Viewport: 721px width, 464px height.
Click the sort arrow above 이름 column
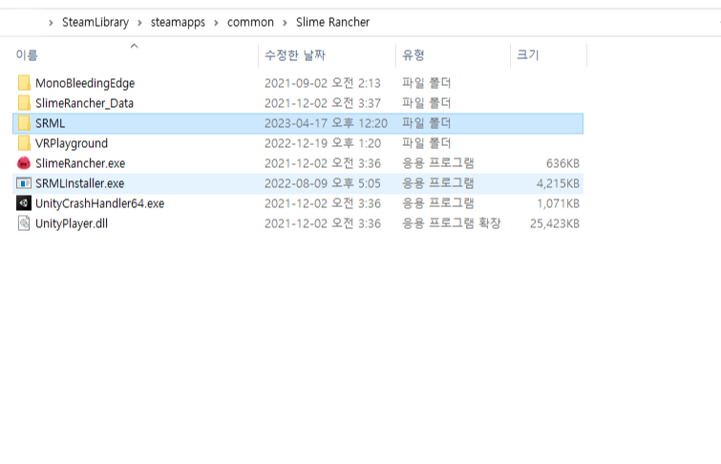pos(135,46)
